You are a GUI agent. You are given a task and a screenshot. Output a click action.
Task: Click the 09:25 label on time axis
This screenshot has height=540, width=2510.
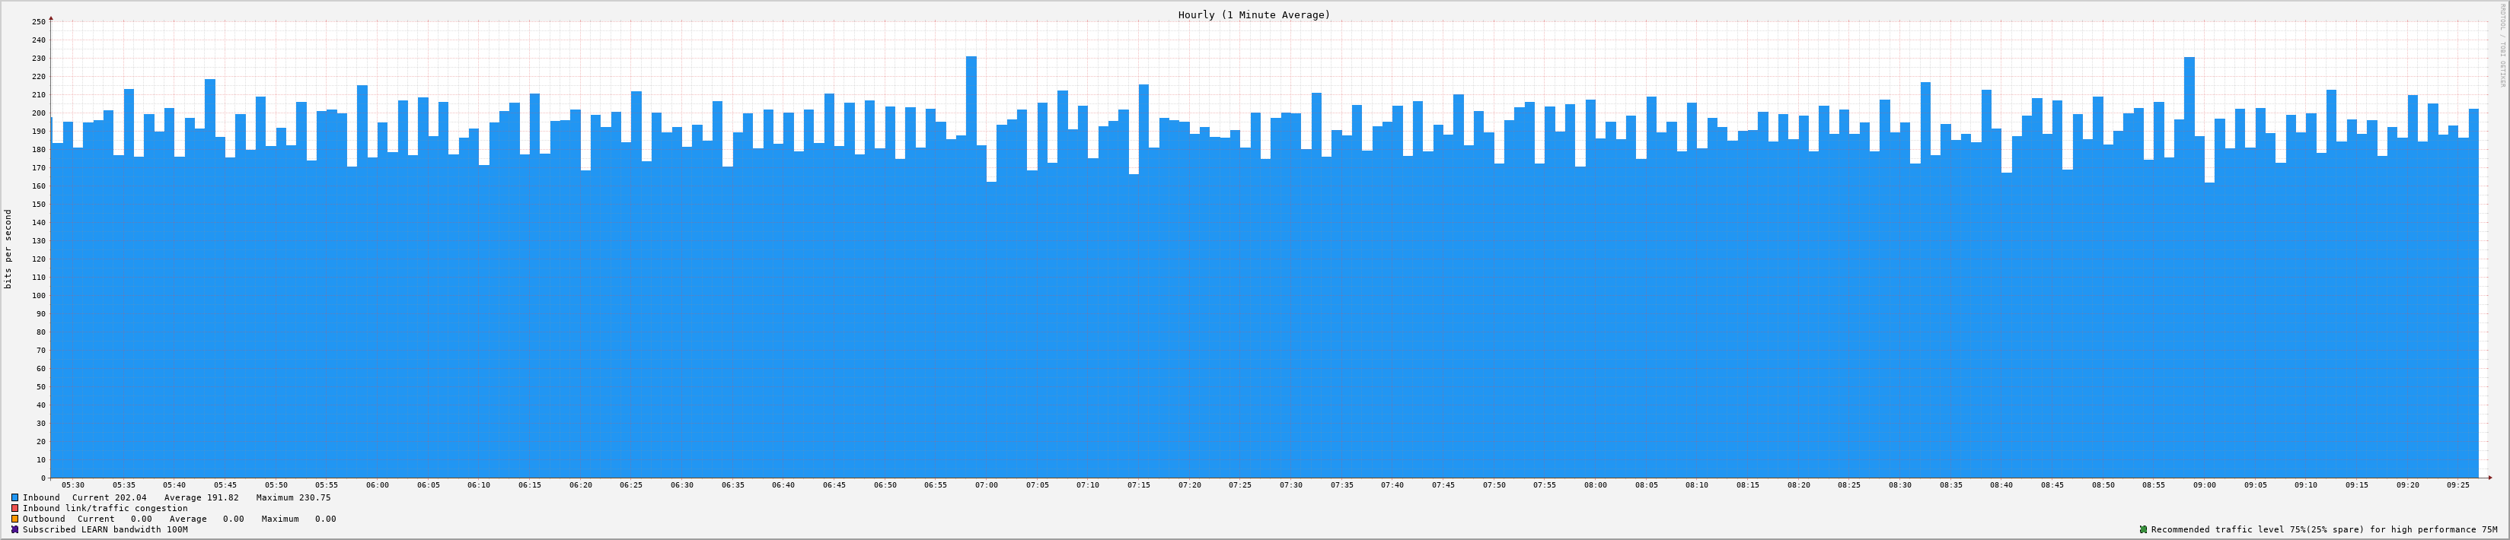[x=2457, y=484]
